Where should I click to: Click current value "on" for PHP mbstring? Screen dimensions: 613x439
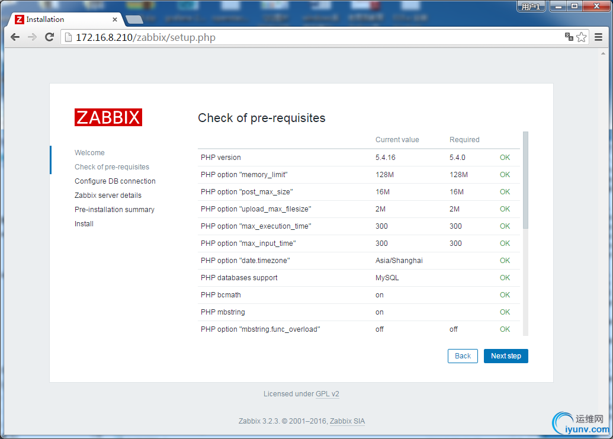[380, 312]
